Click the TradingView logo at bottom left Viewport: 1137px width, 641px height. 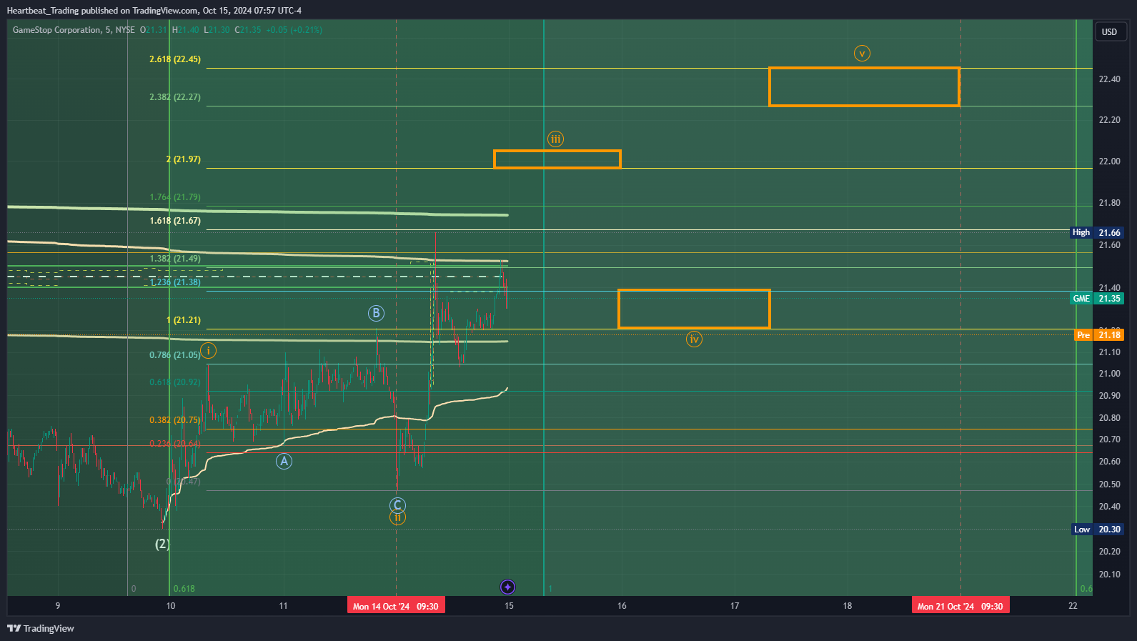pos(41,628)
